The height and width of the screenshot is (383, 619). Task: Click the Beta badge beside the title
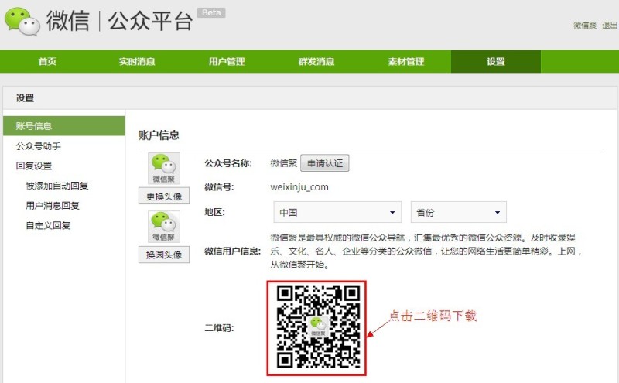[211, 12]
